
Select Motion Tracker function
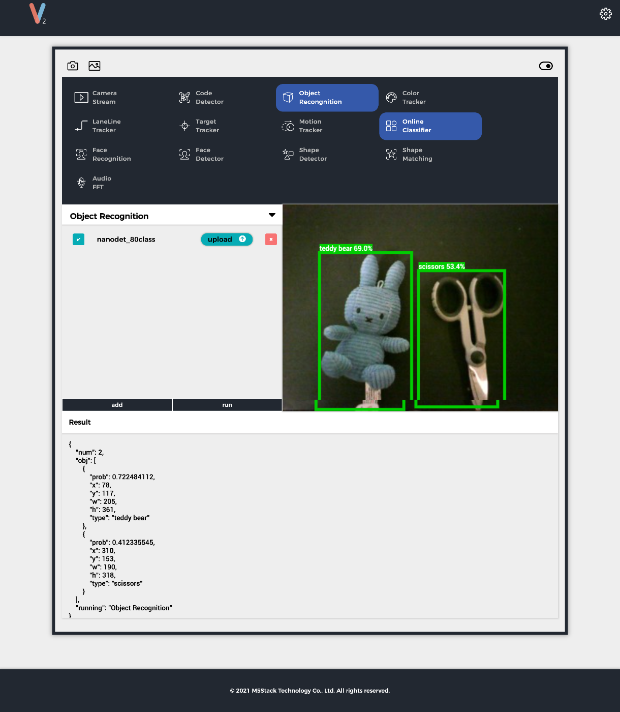[x=327, y=126]
